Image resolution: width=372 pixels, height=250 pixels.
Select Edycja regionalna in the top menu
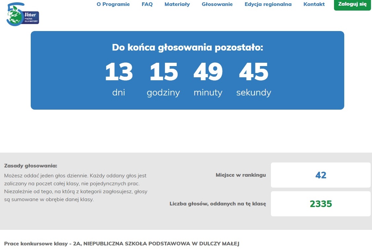click(268, 4)
